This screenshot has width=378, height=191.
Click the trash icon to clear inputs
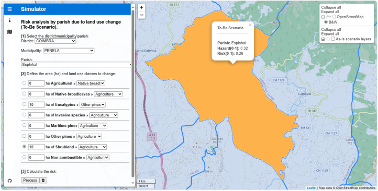click(x=43, y=180)
